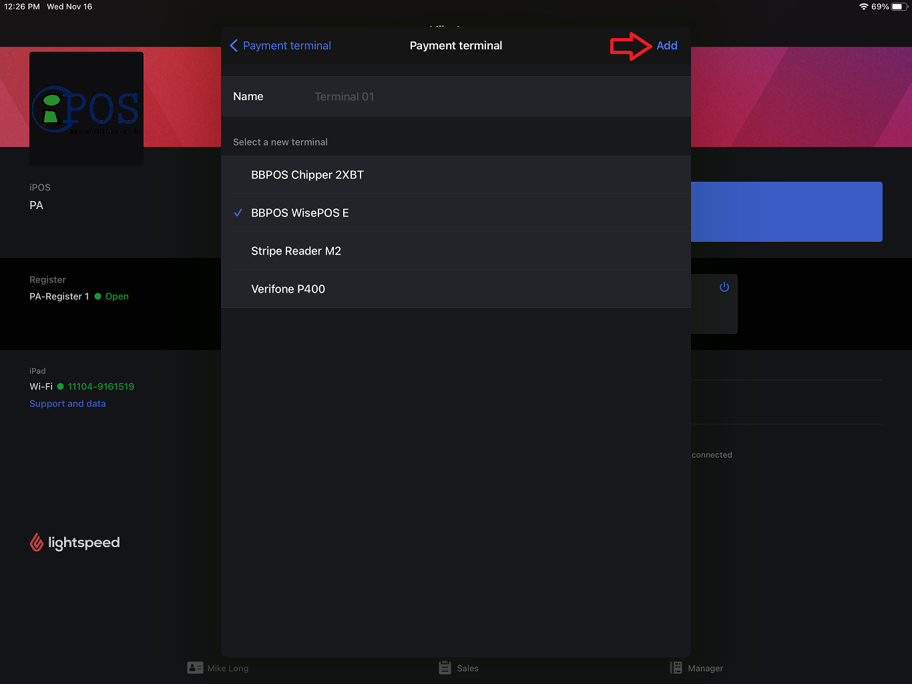Click the Wed Nov 16 date in status bar
The width and height of the screenshot is (912, 684).
[69, 7]
